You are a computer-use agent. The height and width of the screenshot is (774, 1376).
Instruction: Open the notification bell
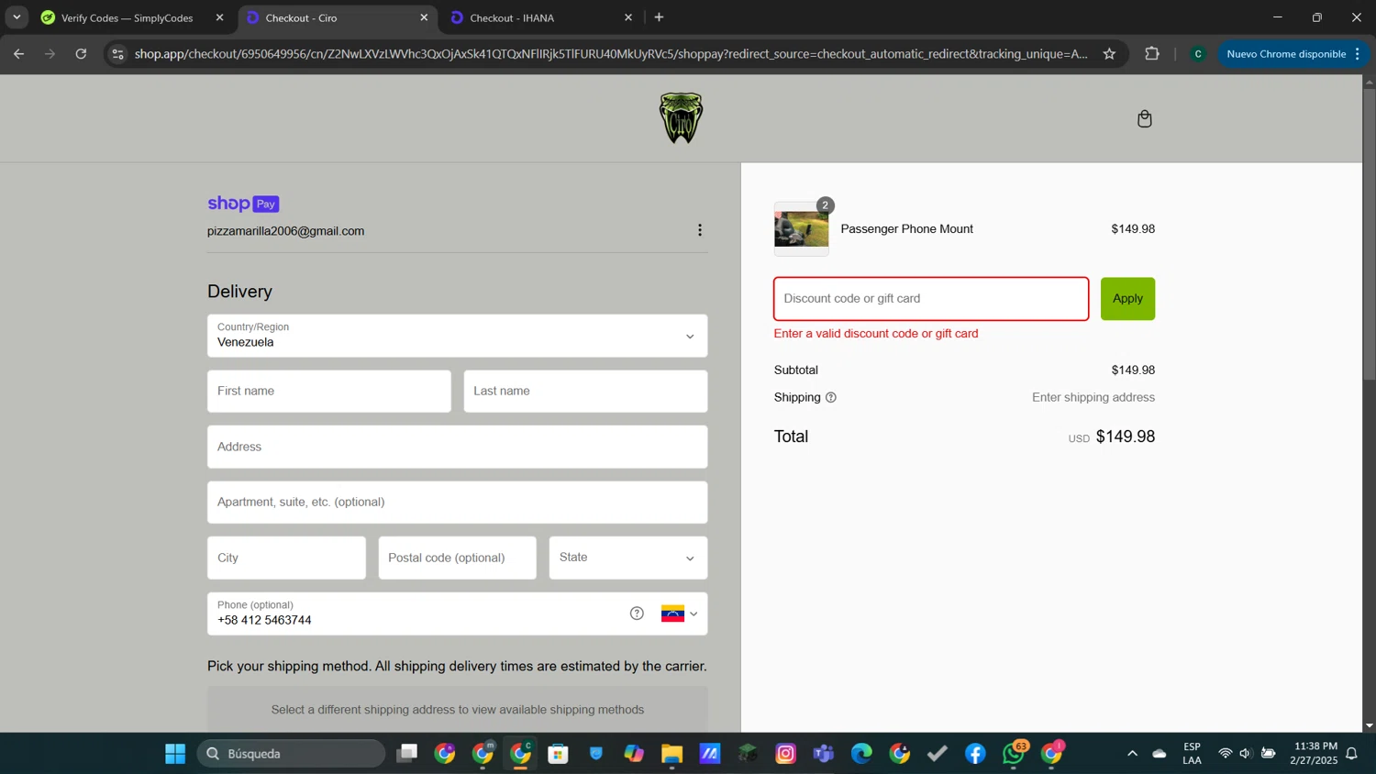pos(1351,754)
